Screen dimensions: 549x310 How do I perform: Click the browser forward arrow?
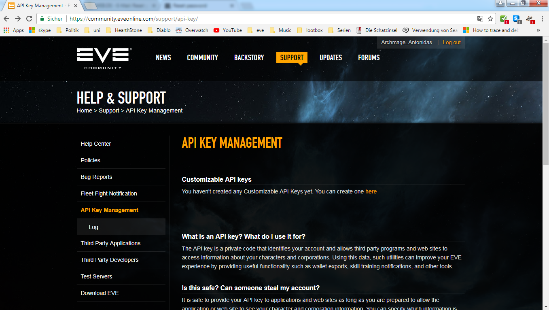(x=18, y=19)
